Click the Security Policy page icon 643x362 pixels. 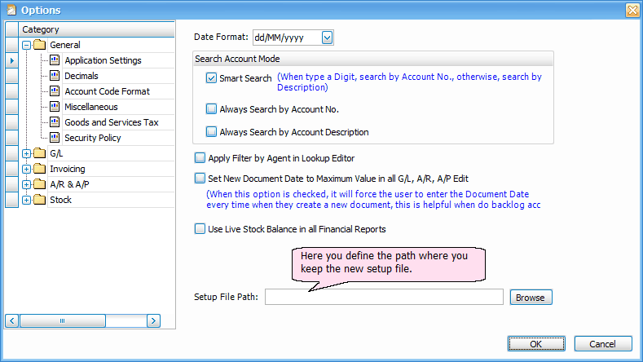tap(55, 138)
